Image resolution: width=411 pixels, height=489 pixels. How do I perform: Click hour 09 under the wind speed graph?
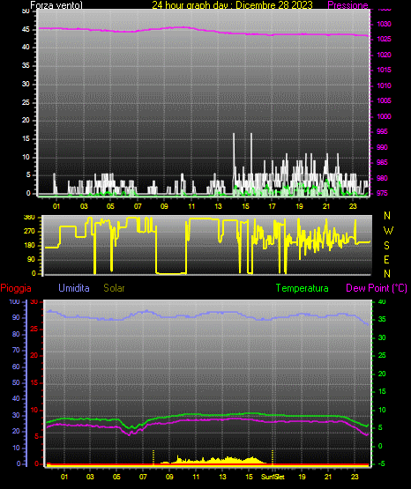pos(164,206)
